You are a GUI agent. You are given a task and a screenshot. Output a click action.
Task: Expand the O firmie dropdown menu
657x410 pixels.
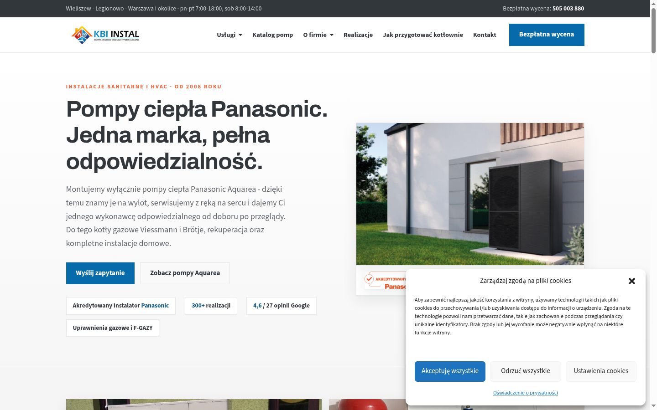pos(318,35)
